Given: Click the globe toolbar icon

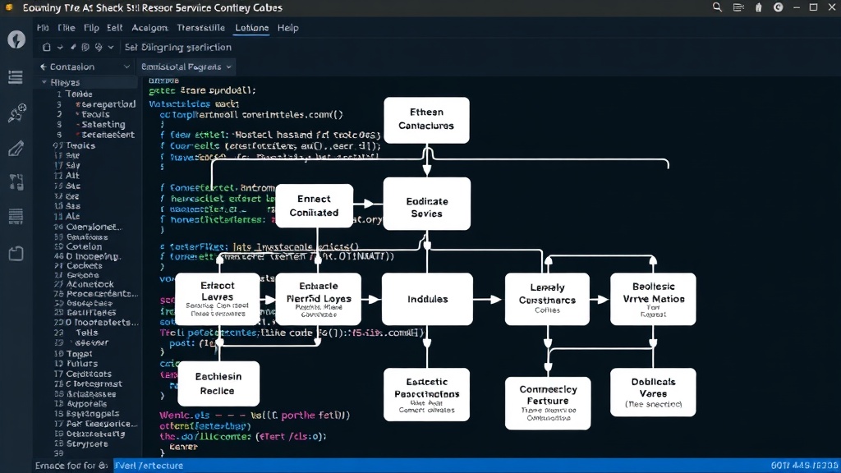Looking at the screenshot, I should 99,47.
